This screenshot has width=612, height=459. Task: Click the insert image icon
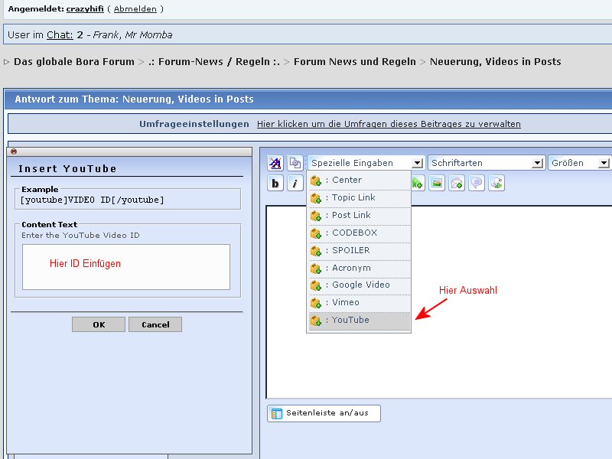click(437, 183)
